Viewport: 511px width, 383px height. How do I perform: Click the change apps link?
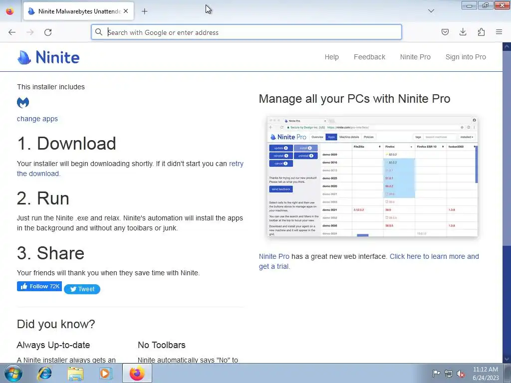point(37,119)
